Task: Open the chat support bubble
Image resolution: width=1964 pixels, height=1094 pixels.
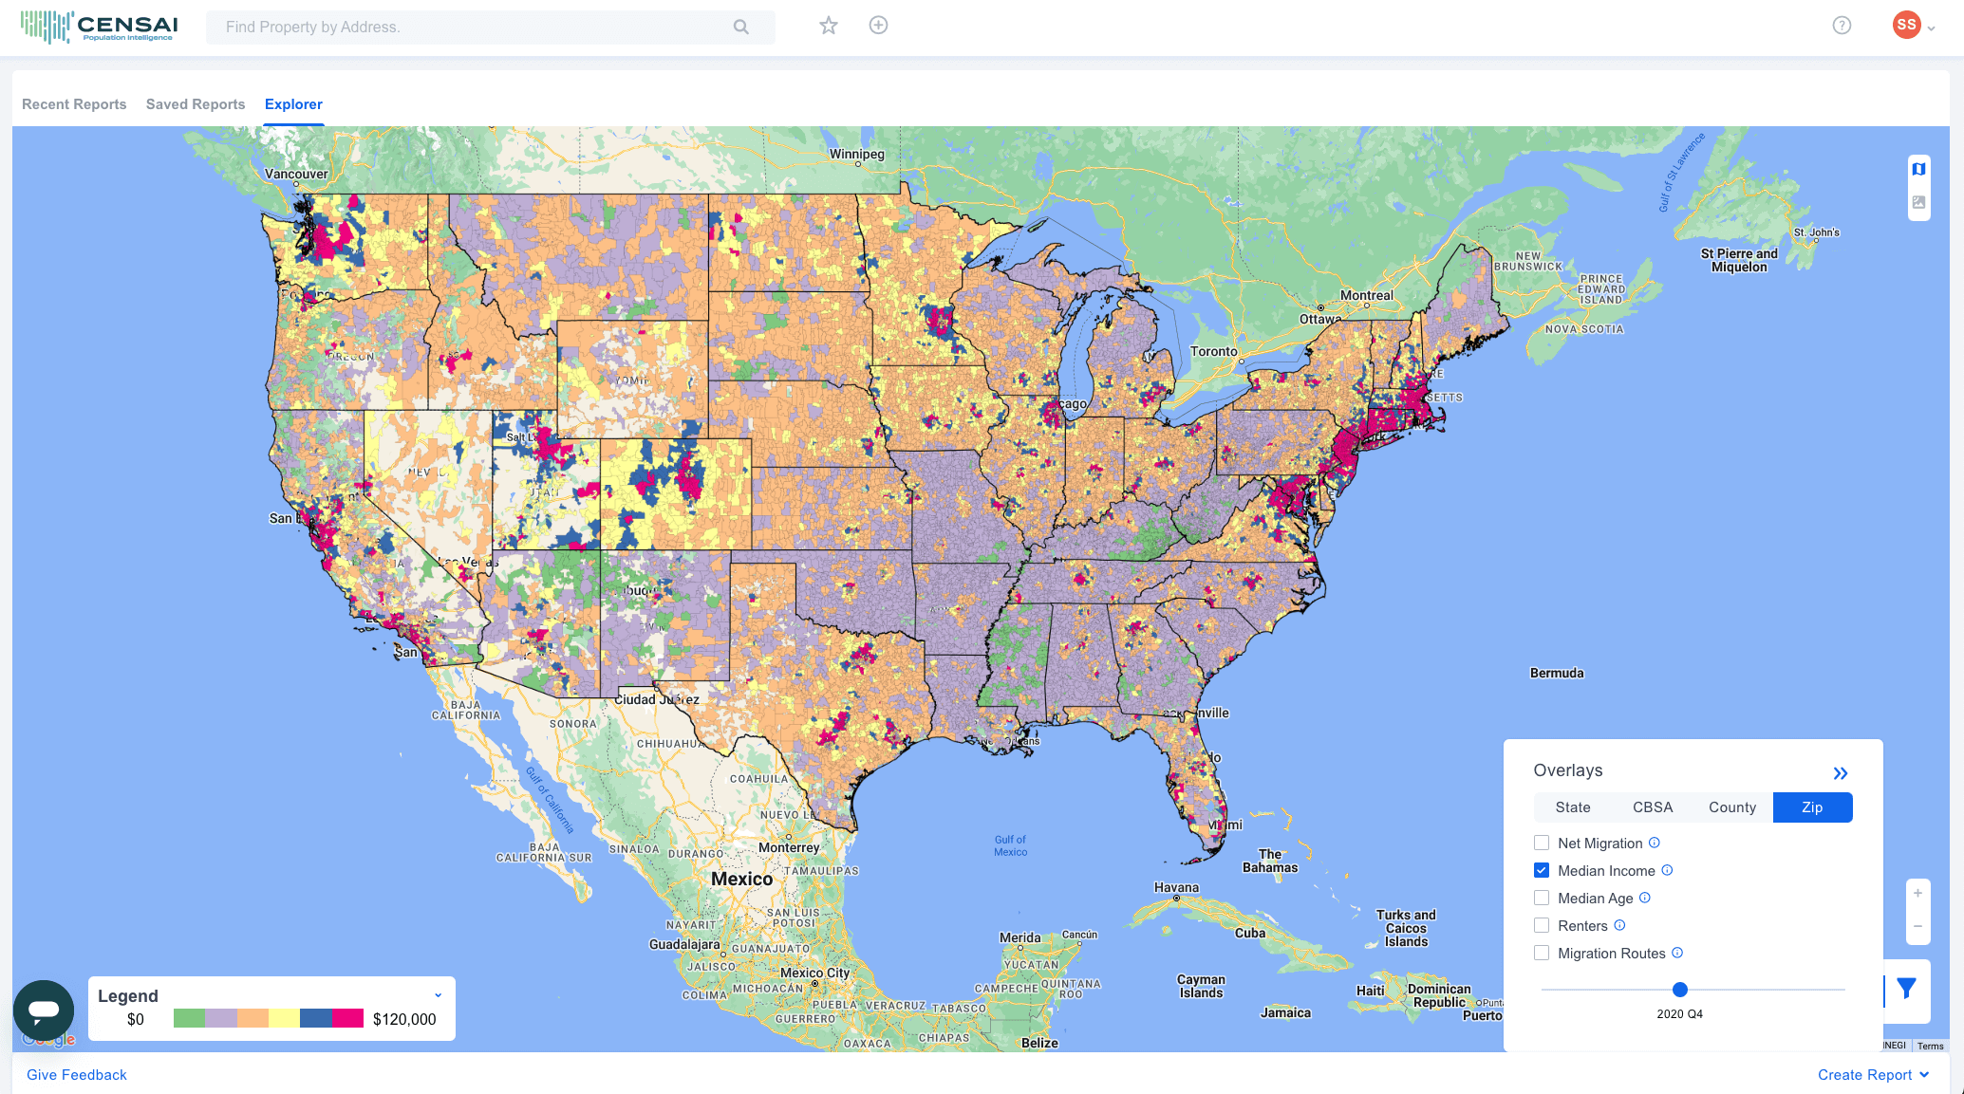Action: point(44,1010)
